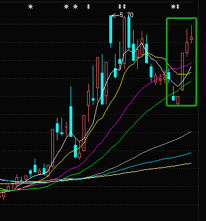Click the rightmost up-down arrow marker
The height and width of the screenshot is (221, 206).
[178, 7]
